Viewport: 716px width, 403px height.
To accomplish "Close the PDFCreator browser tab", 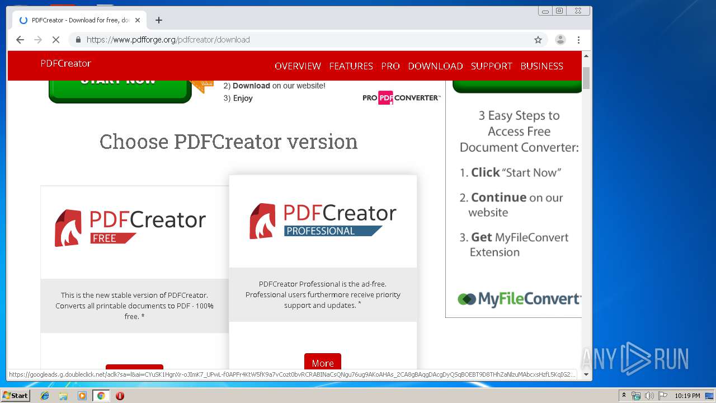I will tap(138, 20).
